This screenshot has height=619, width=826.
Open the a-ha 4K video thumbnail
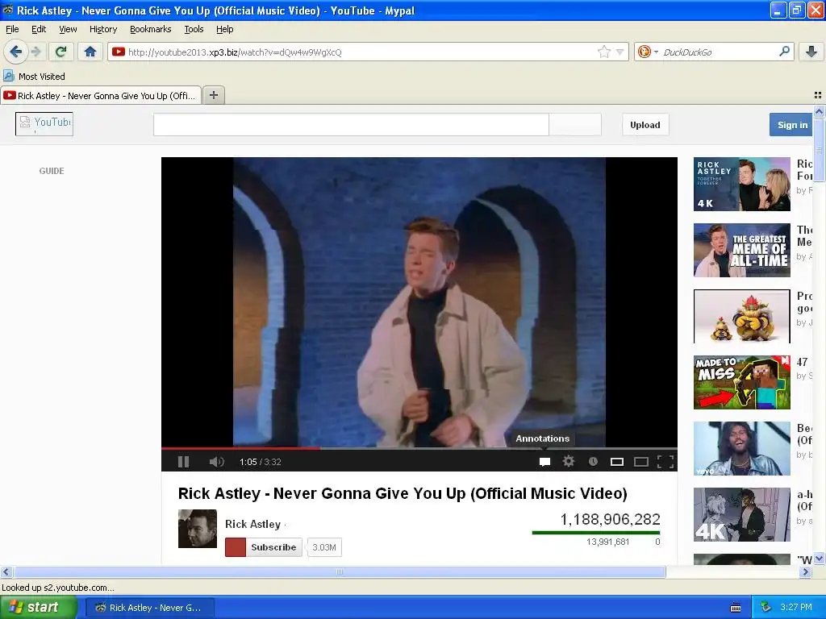pos(742,514)
